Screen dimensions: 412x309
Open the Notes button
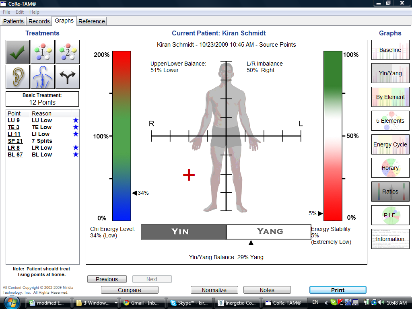click(x=267, y=290)
